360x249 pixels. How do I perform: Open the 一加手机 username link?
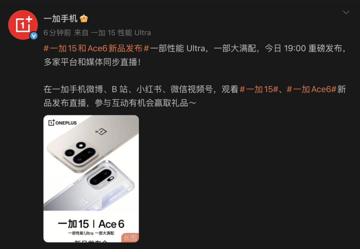pos(60,19)
